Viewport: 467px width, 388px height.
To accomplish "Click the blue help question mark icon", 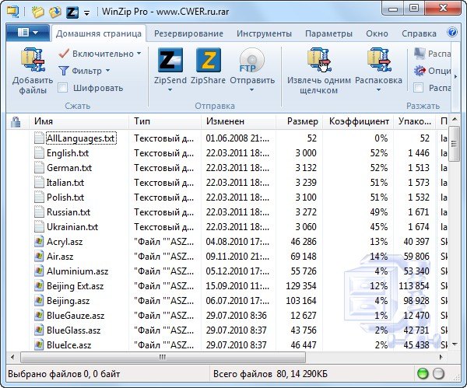I will (453, 33).
